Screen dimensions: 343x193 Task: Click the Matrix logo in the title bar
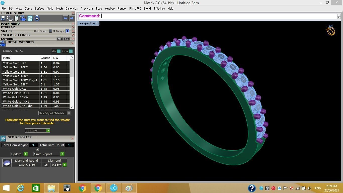[3, 3]
